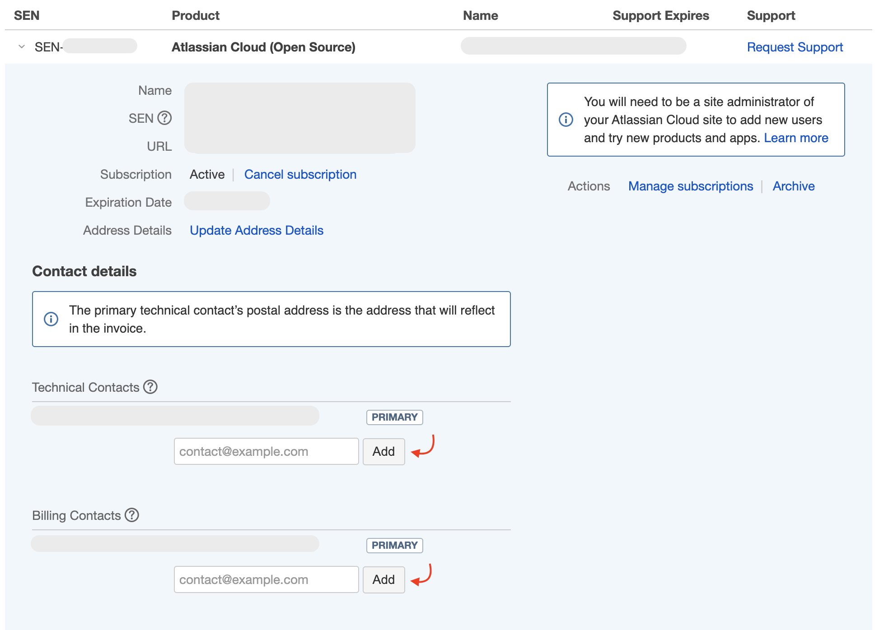The width and height of the screenshot is (879, 630).
Task: Click the Contact details heading
Action: pos(84,271)
